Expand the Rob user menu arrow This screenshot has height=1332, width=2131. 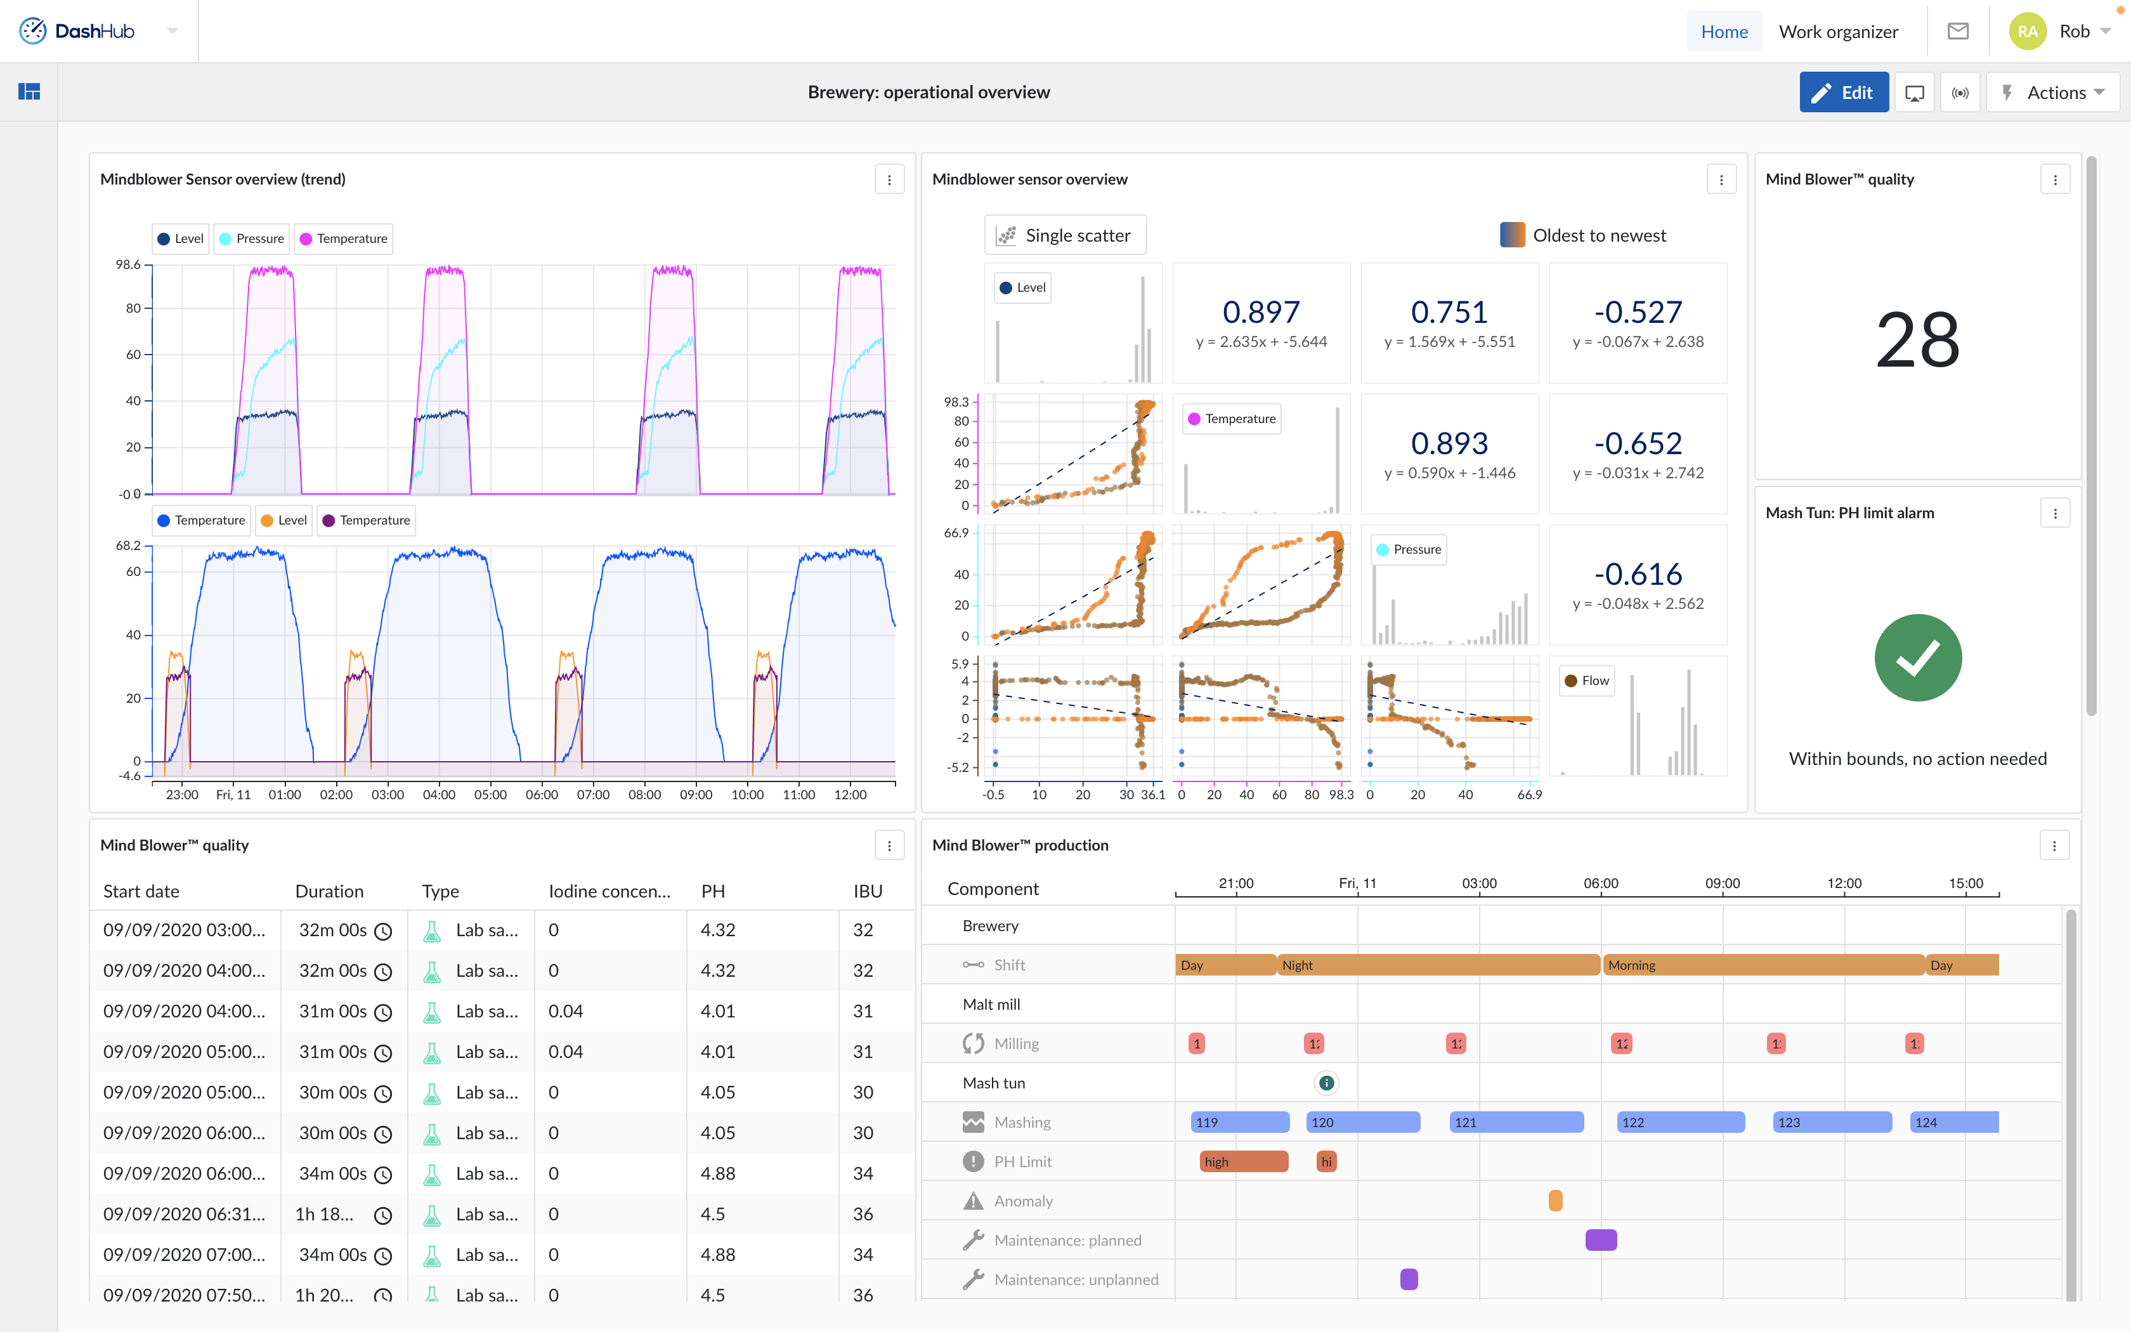coord(2106,31)
